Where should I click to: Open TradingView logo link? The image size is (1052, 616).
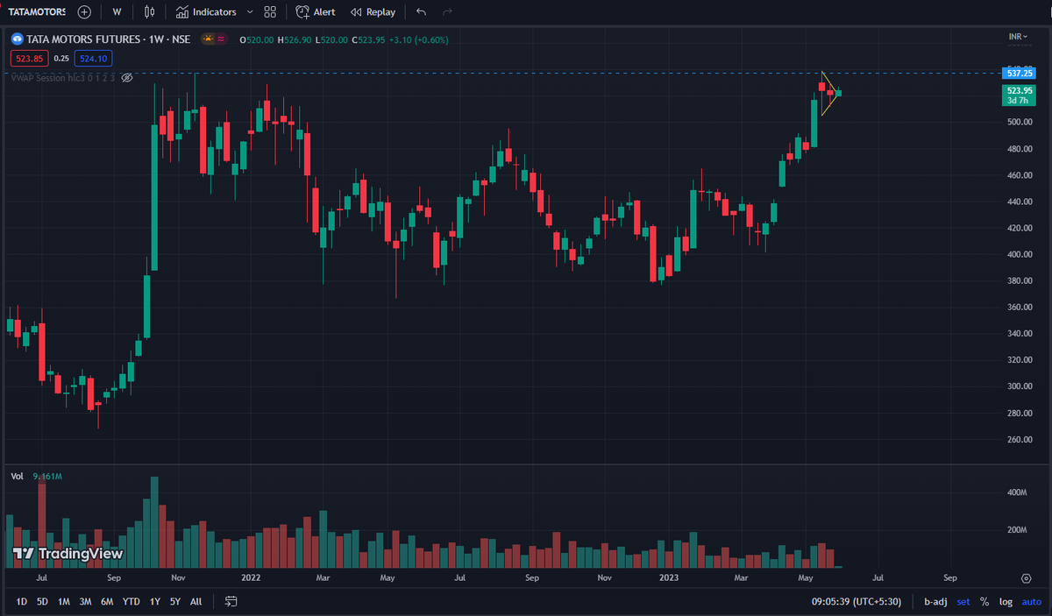coord(68,554)
